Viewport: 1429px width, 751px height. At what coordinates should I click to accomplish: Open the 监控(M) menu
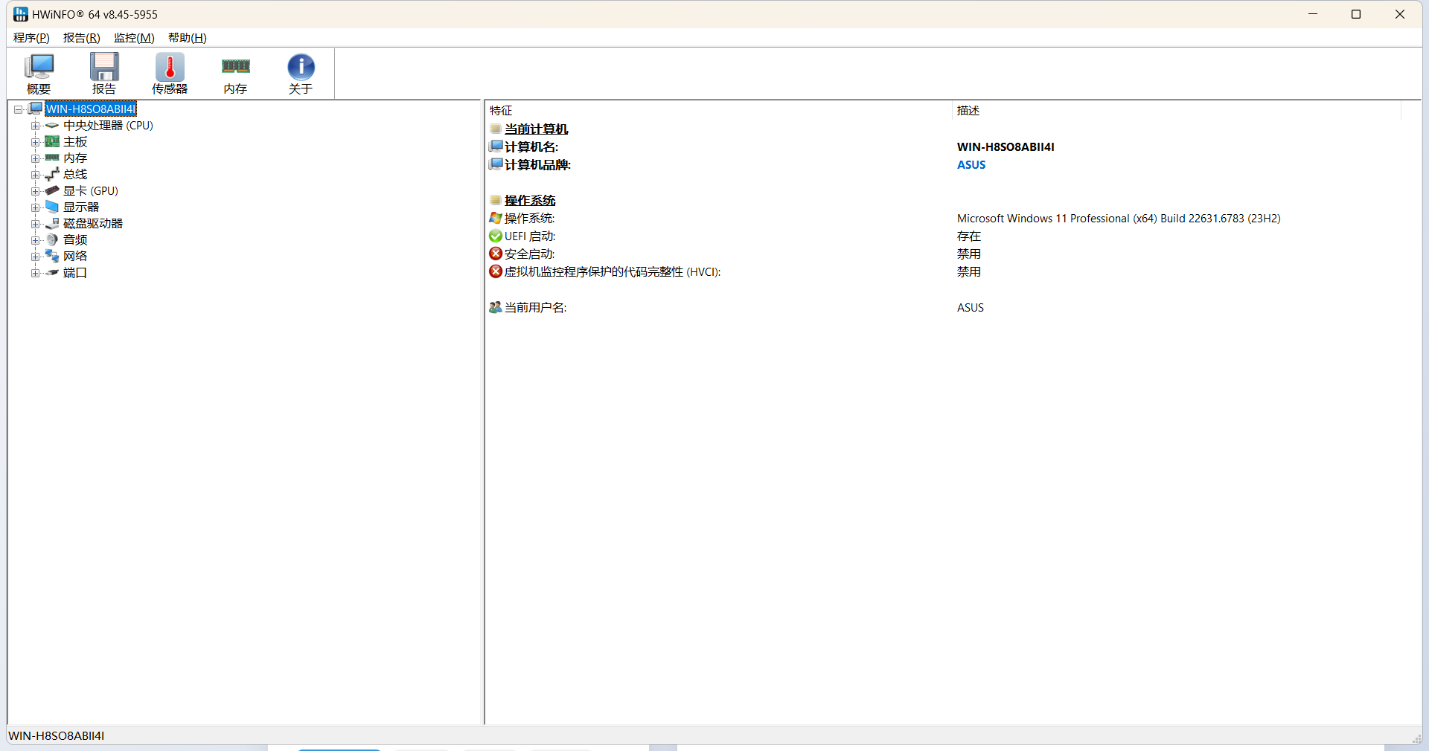click(134, 38)
